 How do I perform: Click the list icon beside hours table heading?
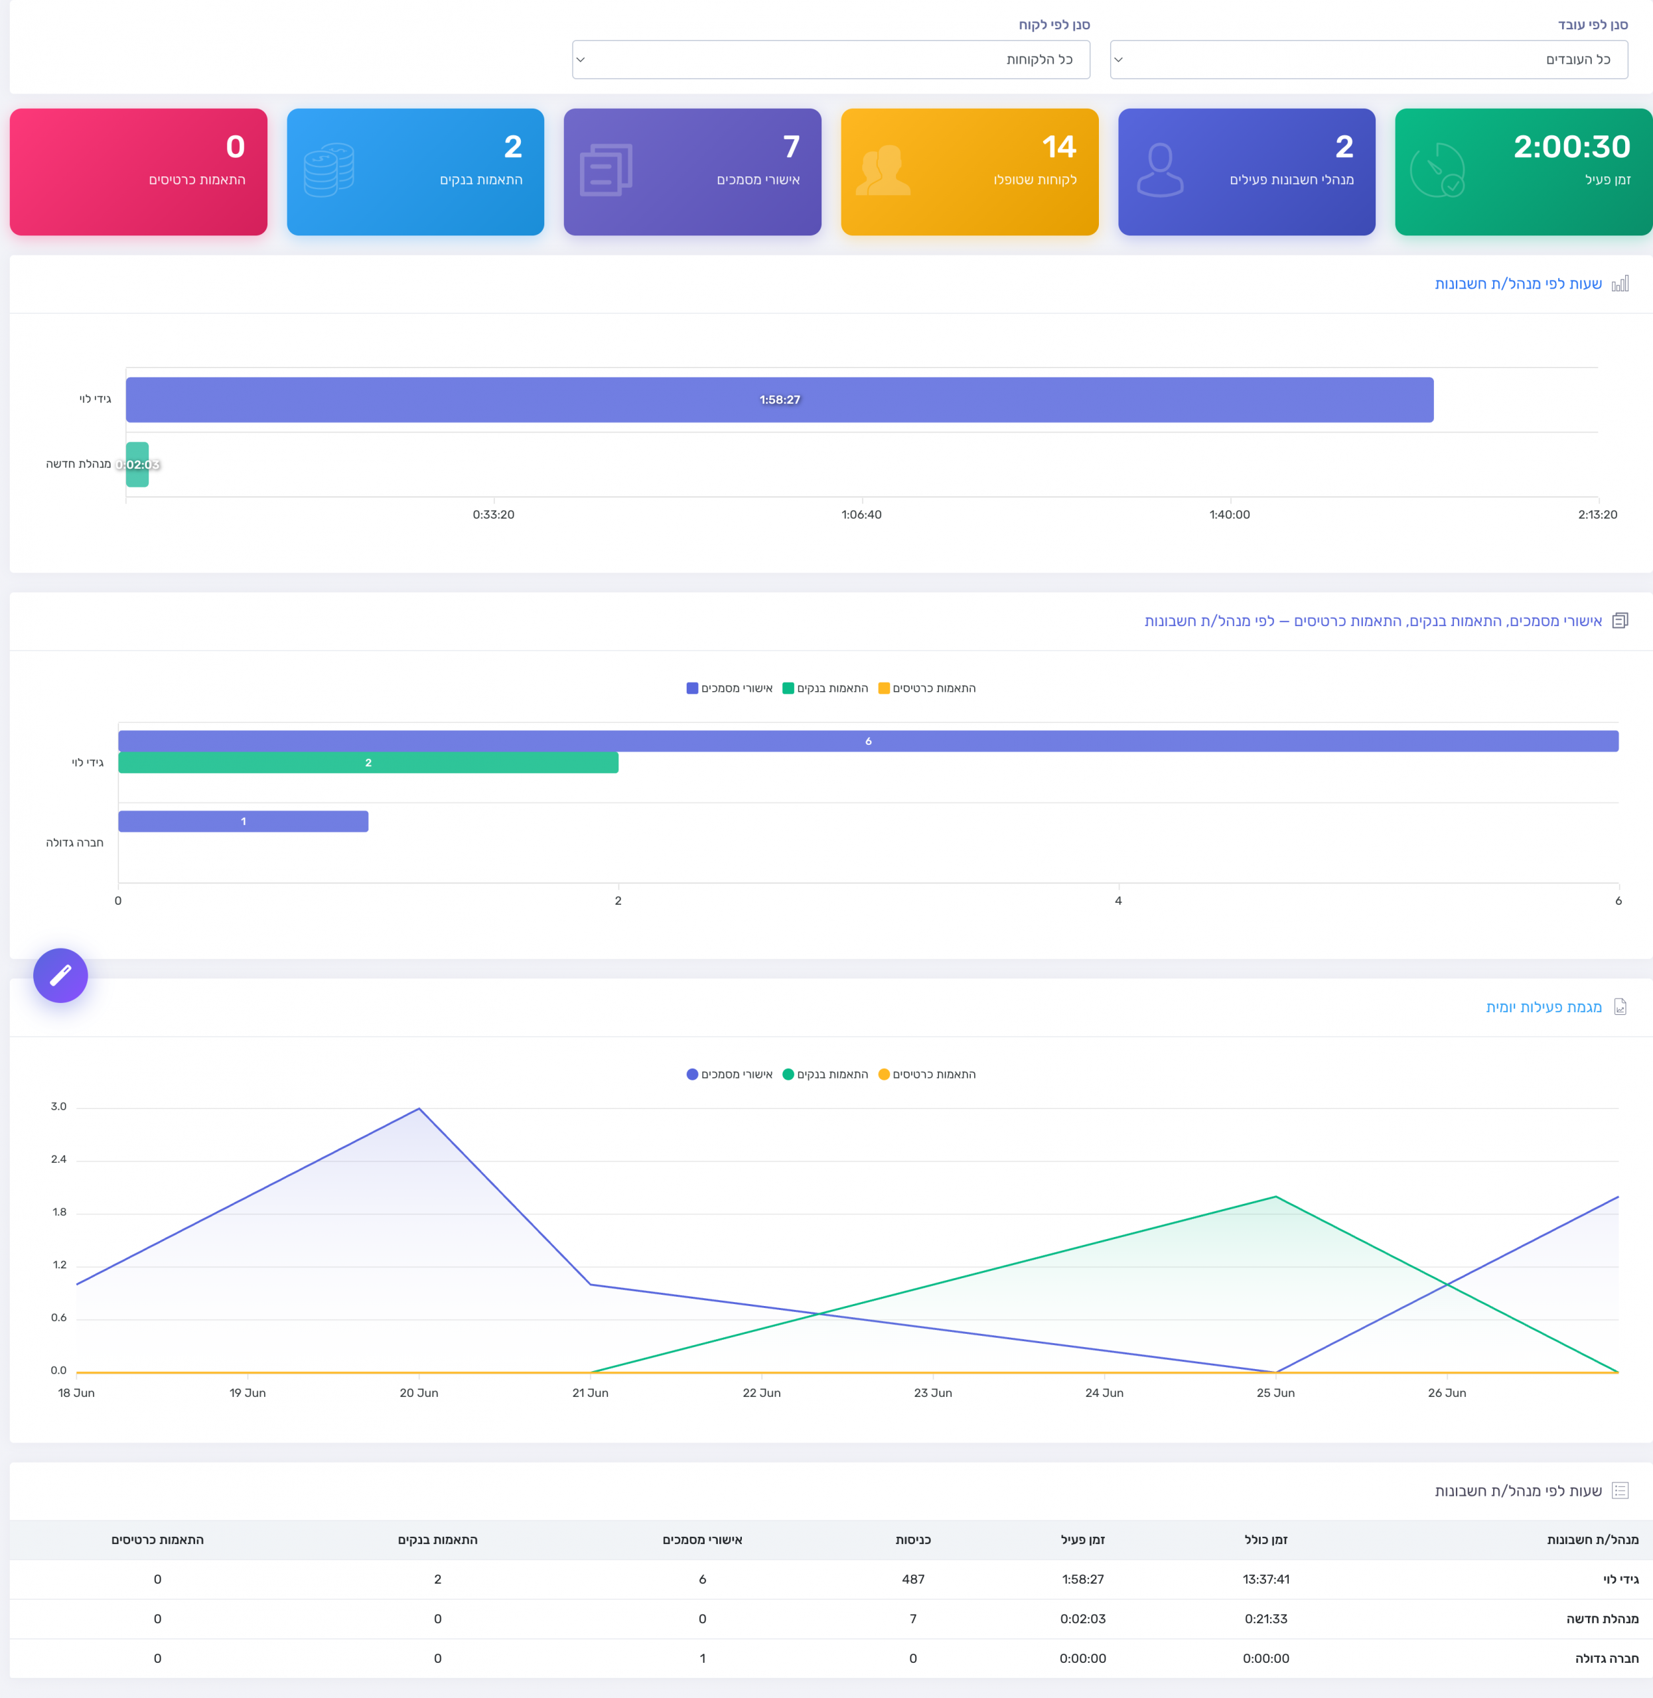point(1620,1490)
